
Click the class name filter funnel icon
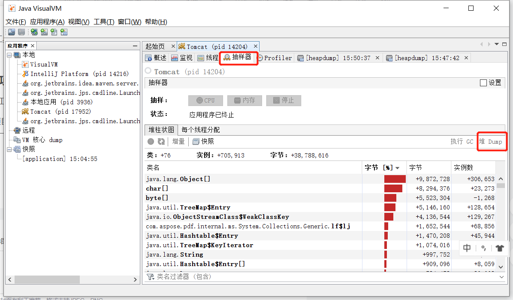point(150,277)
